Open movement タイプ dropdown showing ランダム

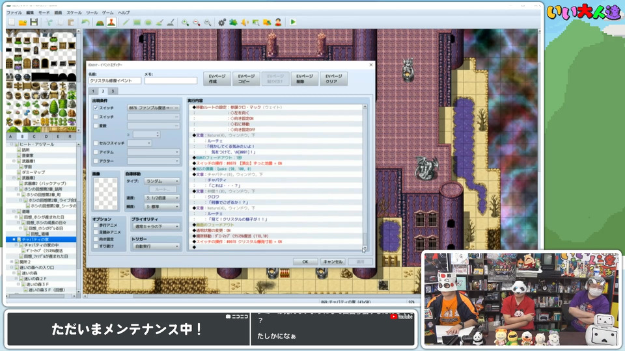click(162, 181)
